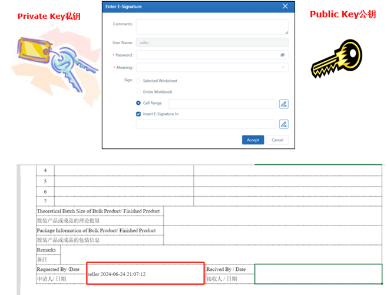Click the Cell Range picker icon

pyautogui.click(x=283, y=104)
